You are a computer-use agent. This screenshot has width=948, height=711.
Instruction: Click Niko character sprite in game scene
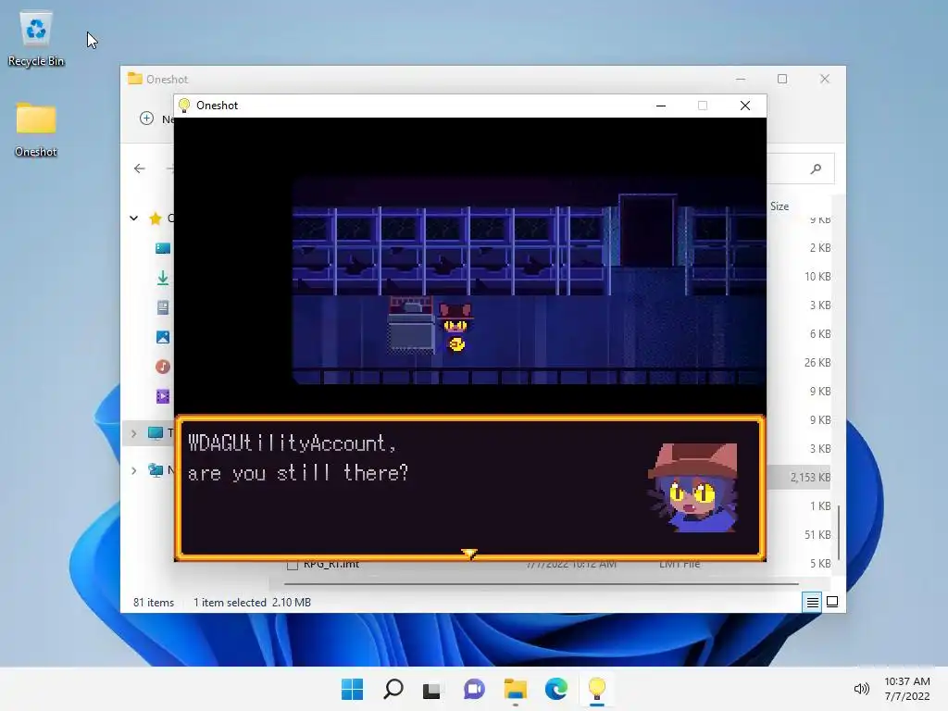point(455,328)
